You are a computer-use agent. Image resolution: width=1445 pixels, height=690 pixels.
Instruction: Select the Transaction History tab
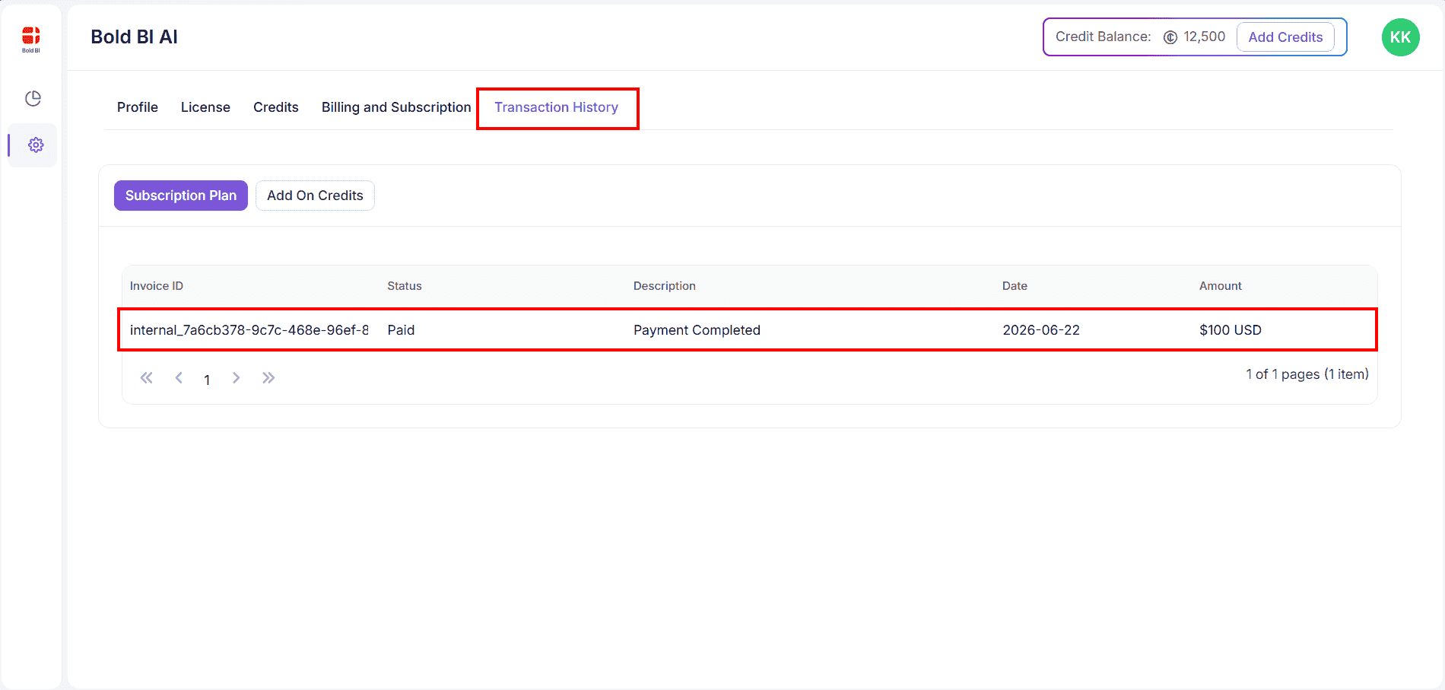click(x=557, y=107)
